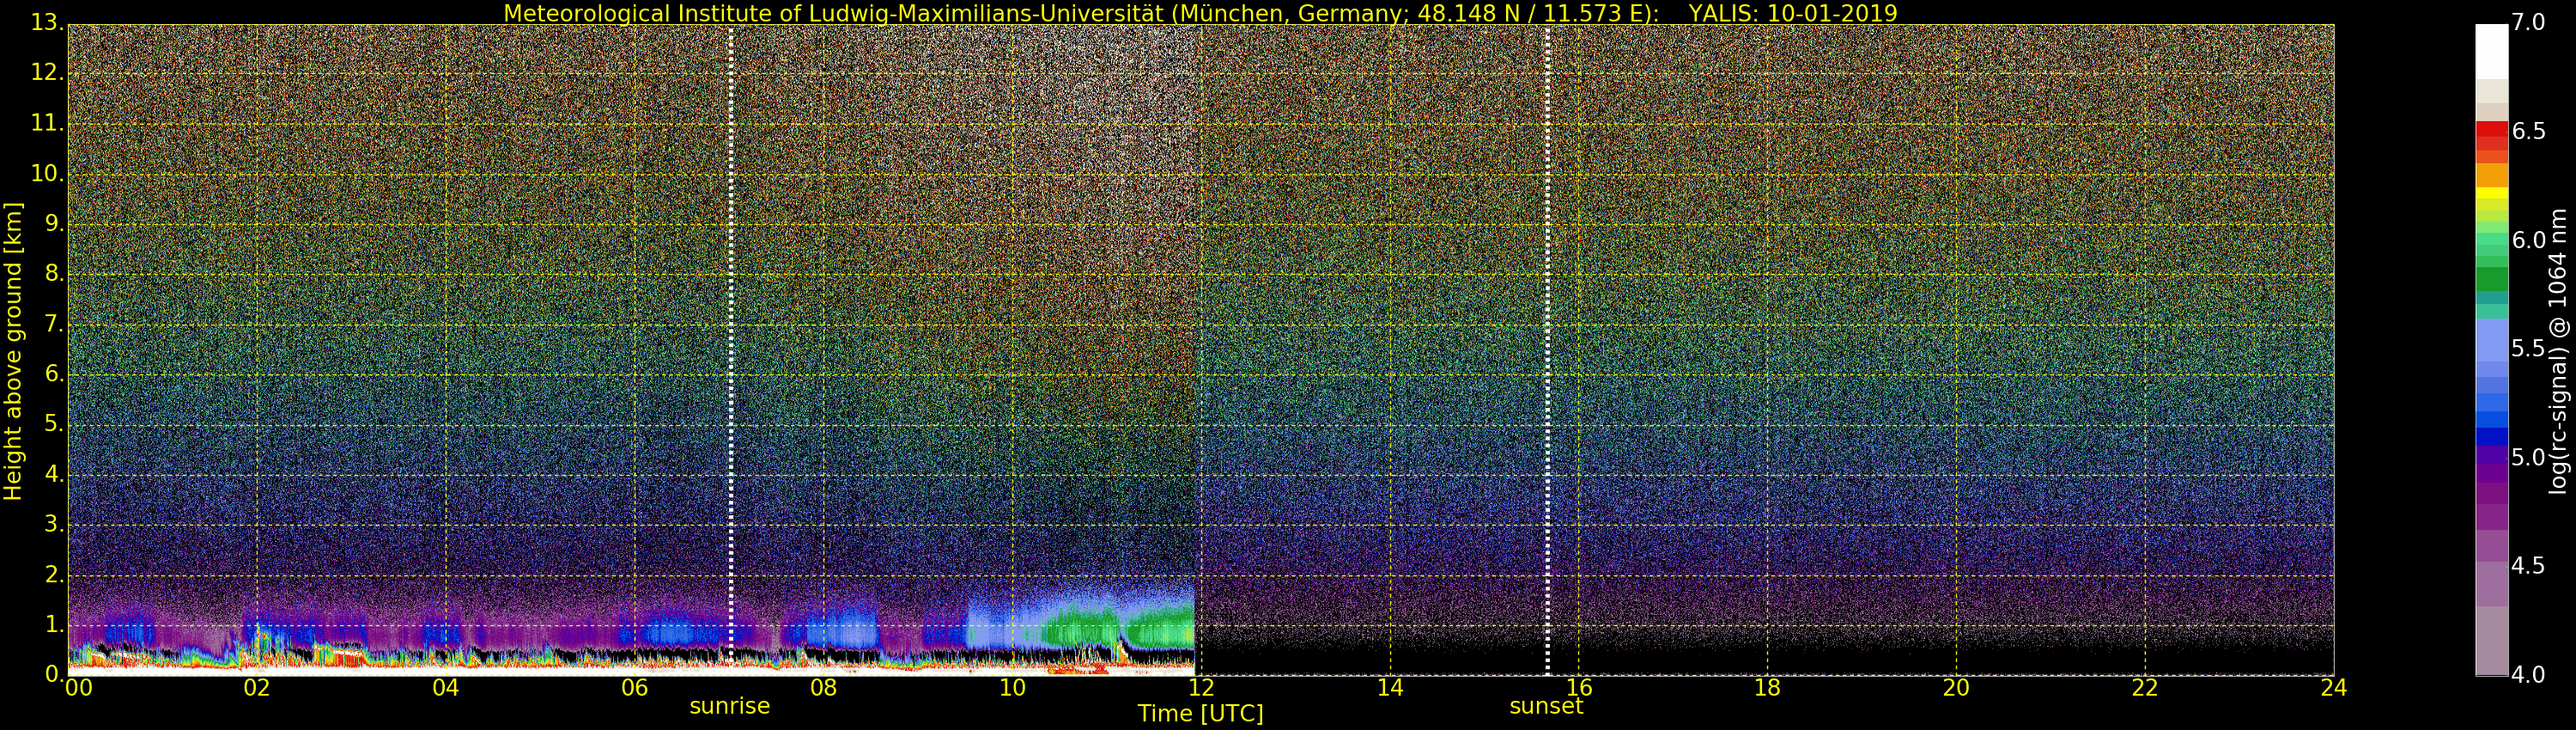Click the colorbar tick label 5.0
Image resolution: width=2576 pixels, height=730 pixels.
click(2529, 457)
